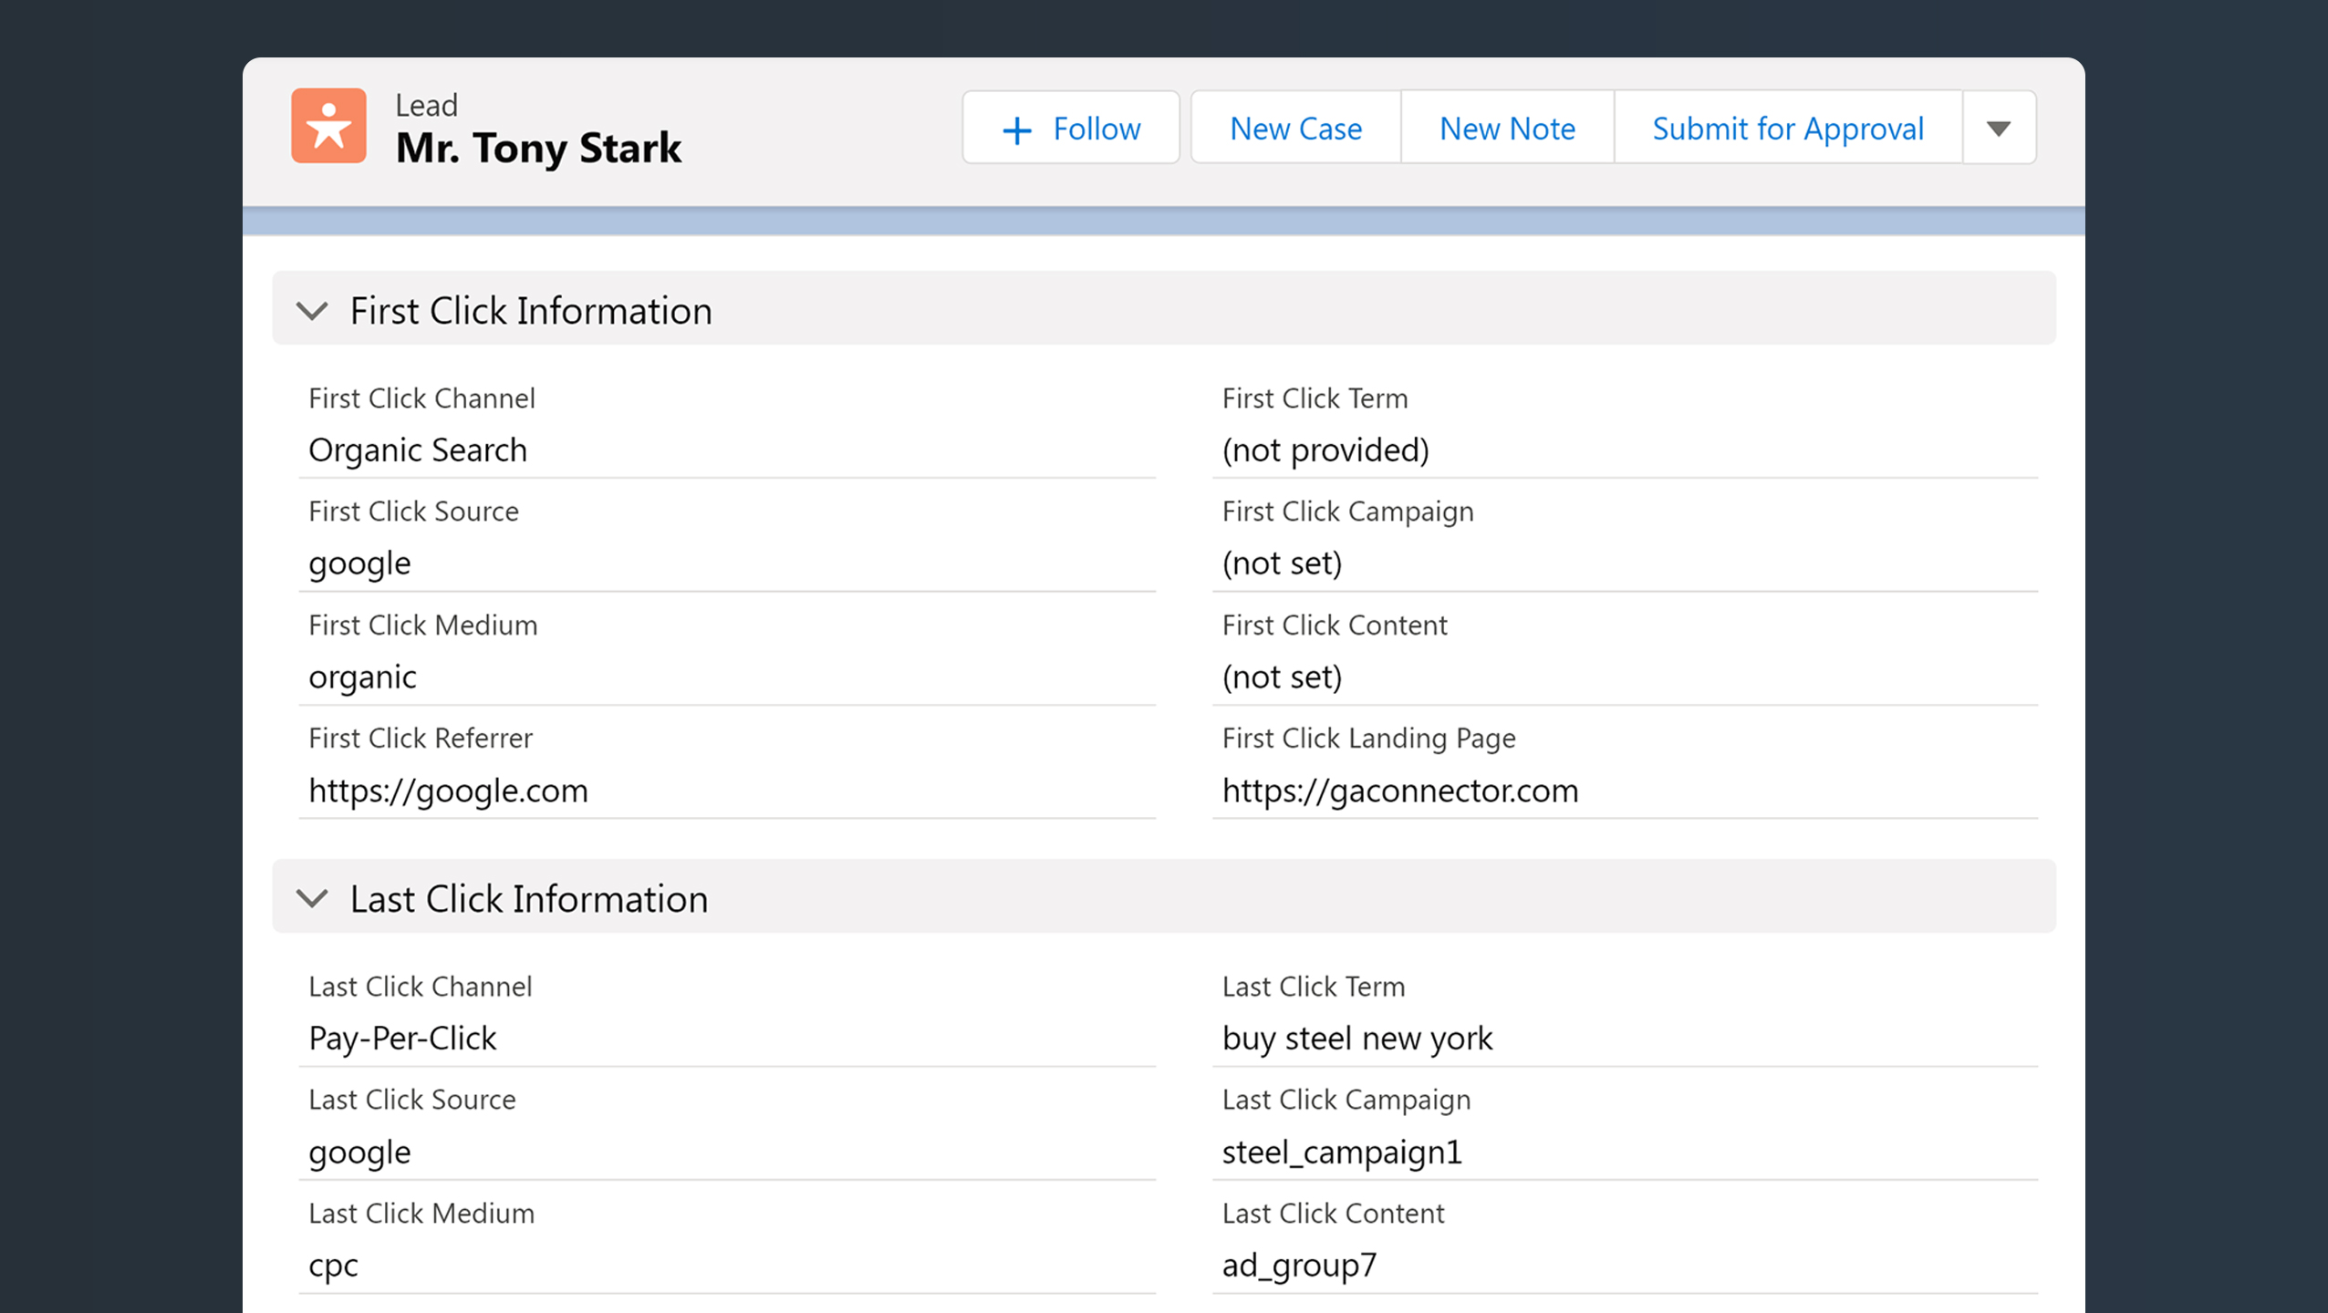Open the more actions dropdown arrow
This screenshot has height=1313, width=2328.
pyautogui.click(x=1999, y=129)
